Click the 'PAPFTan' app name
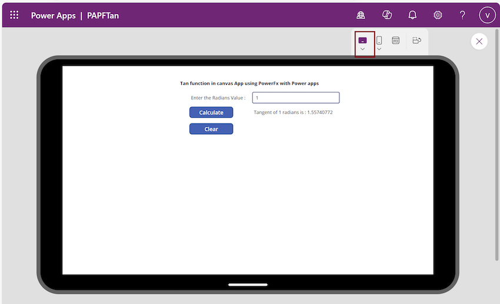500x304 pixels. click(103, 16)
